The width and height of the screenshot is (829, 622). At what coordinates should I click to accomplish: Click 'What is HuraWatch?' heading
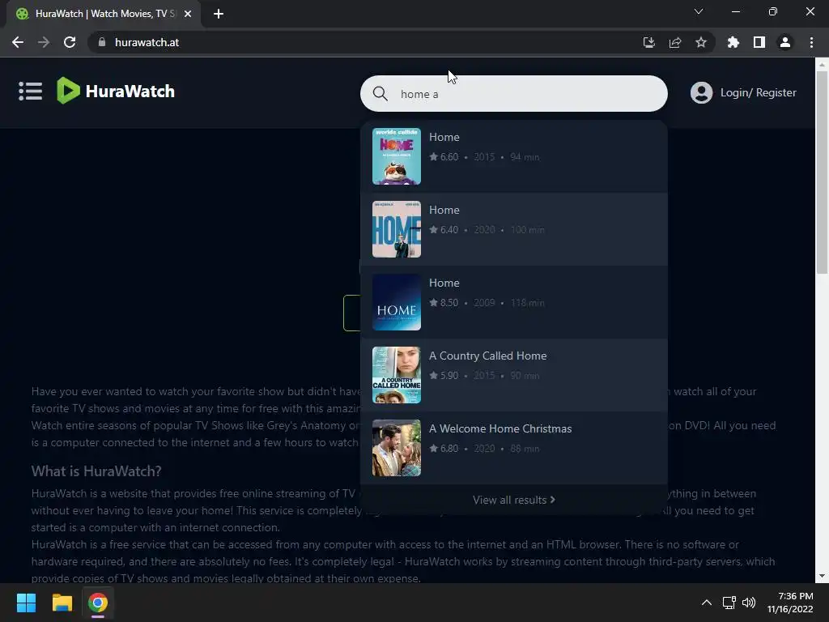[96, 471]
